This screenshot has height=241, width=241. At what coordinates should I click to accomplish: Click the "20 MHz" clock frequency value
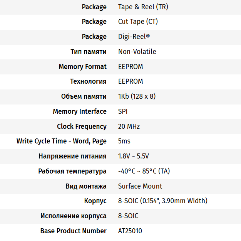click(129, 126)
